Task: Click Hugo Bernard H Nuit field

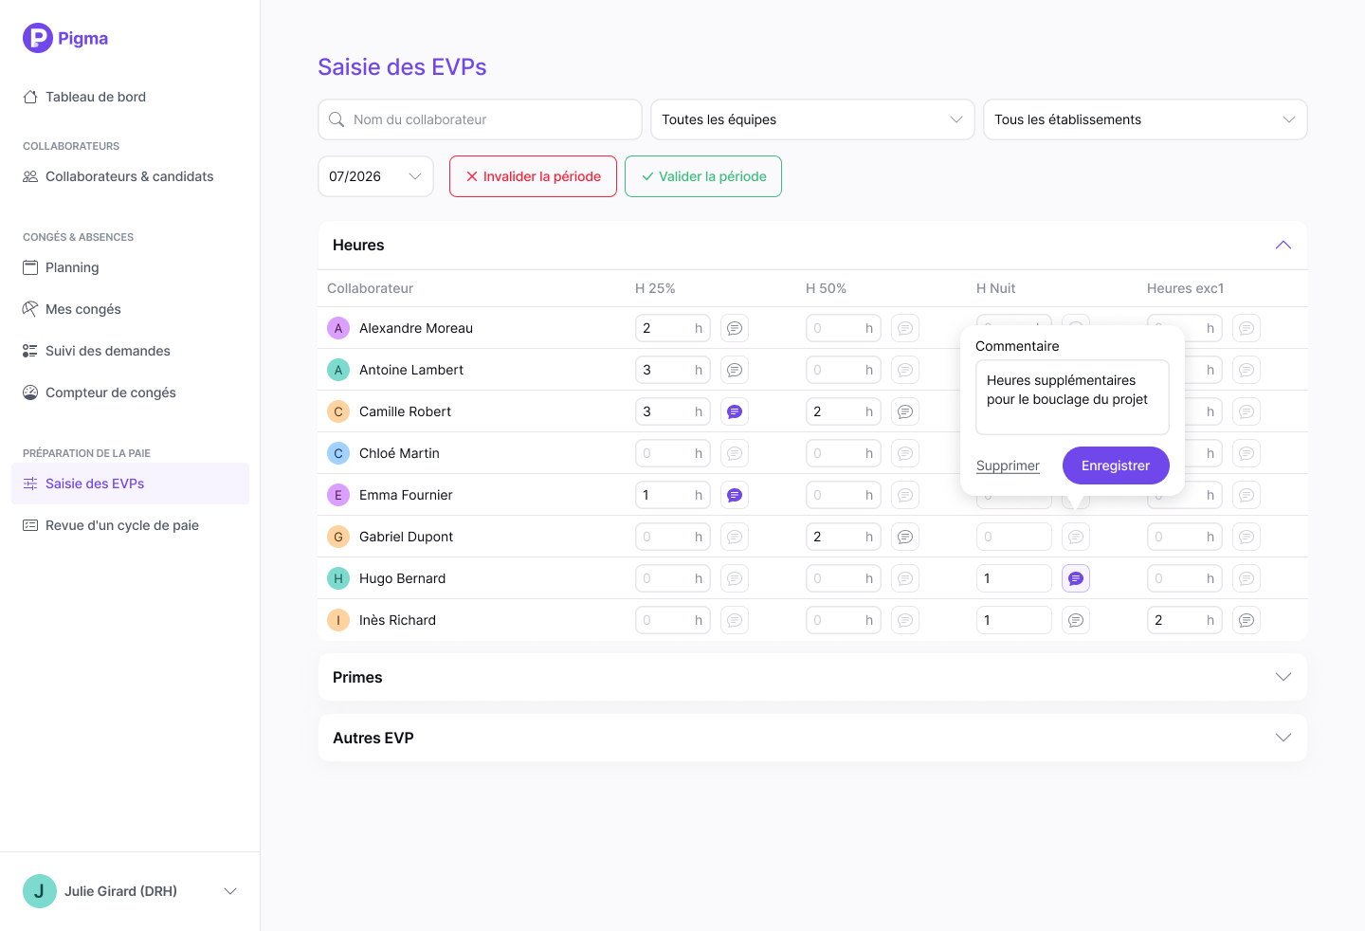Action: coord(1013,578)
